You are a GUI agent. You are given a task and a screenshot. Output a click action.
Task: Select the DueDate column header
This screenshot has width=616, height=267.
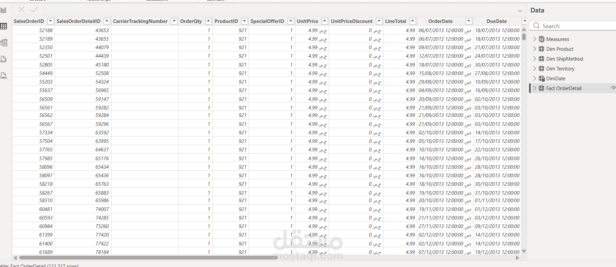click(496, 21)
